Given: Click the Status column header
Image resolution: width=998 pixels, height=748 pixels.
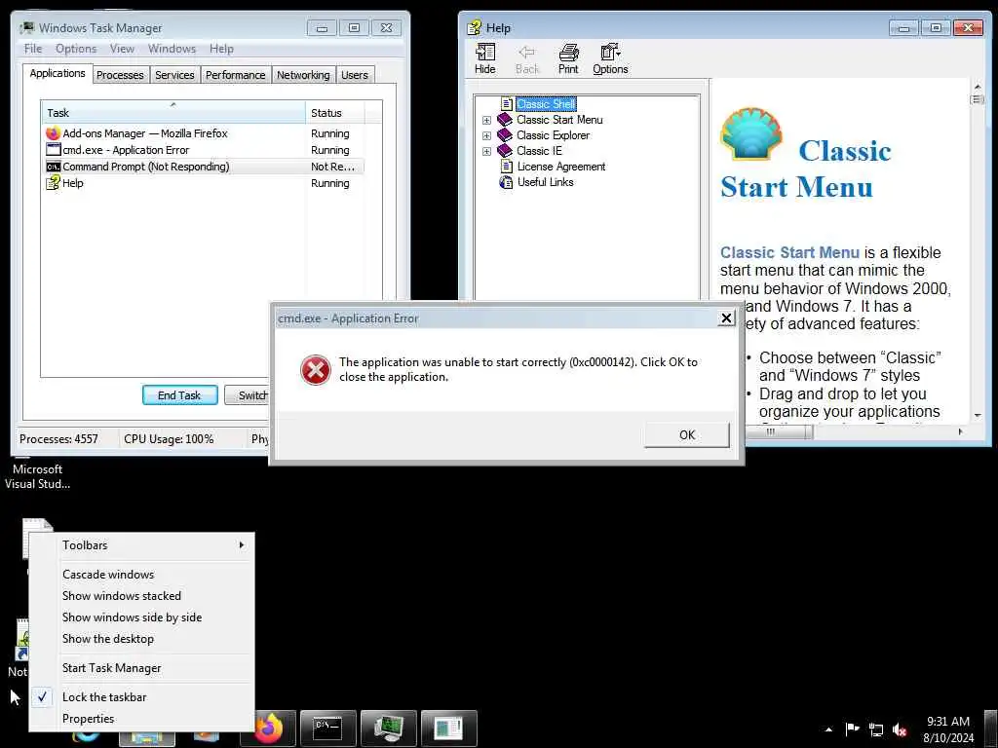Looking at the screenshot, I should (x=335, y=113).
